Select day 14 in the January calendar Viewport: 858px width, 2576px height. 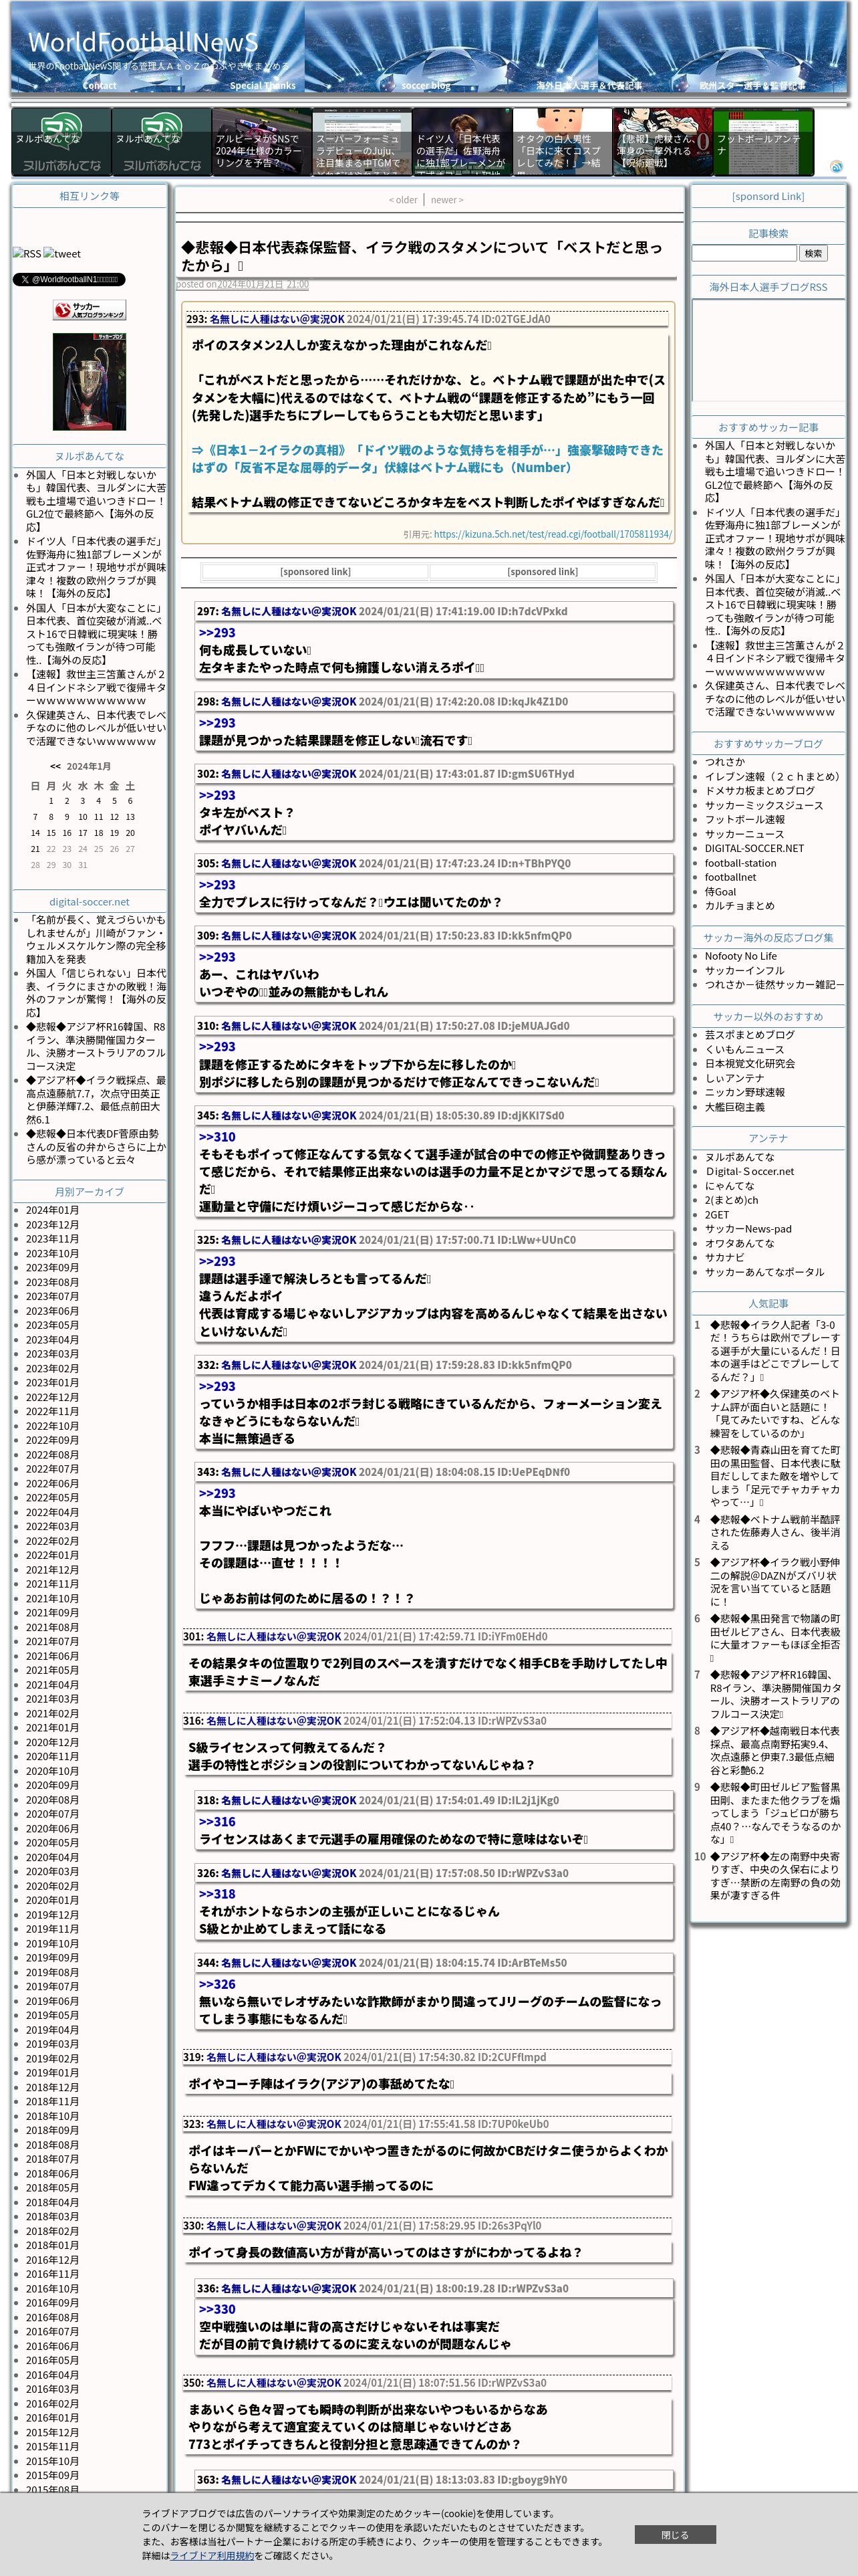click(35, 833)
